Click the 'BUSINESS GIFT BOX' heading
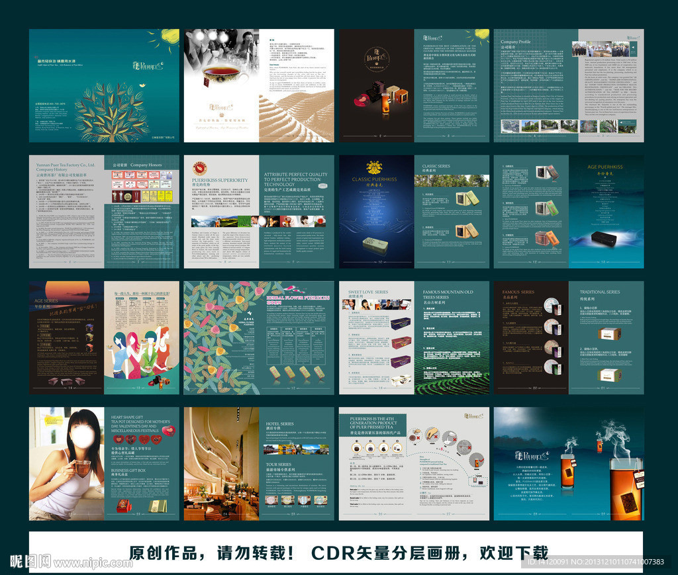The width and height of the screenshot is (678, 575). (128, 470)
